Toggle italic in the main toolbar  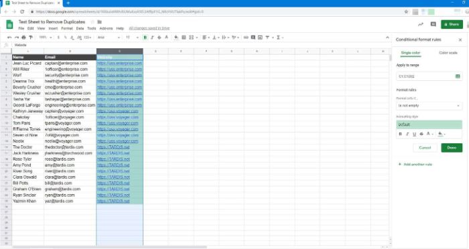click(x=152, y=37)
